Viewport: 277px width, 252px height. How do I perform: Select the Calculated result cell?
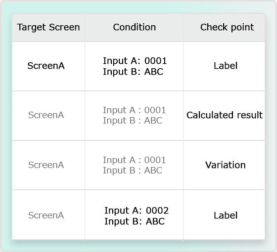click(224, 116)
